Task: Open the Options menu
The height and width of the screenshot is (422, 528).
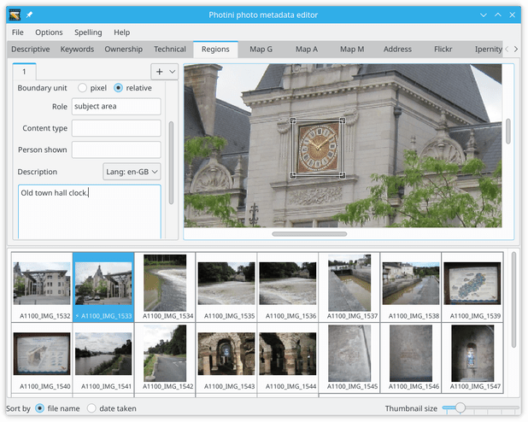Action: tap(49, 32)
